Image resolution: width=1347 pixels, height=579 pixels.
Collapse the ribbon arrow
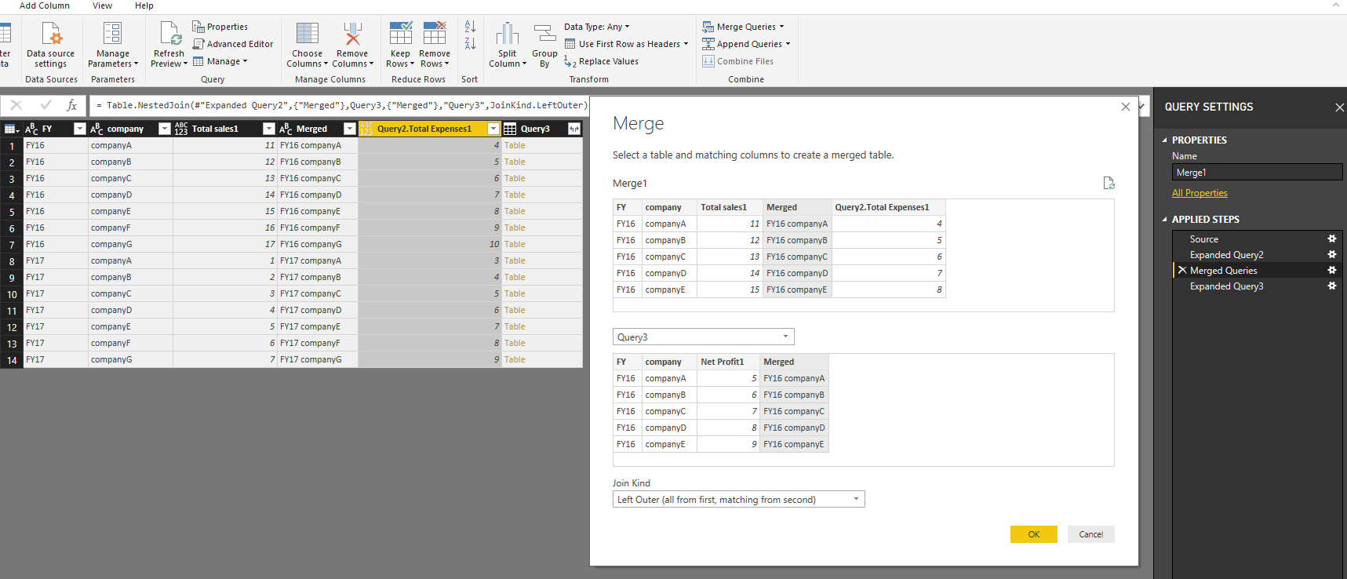tap(1336, 5)
